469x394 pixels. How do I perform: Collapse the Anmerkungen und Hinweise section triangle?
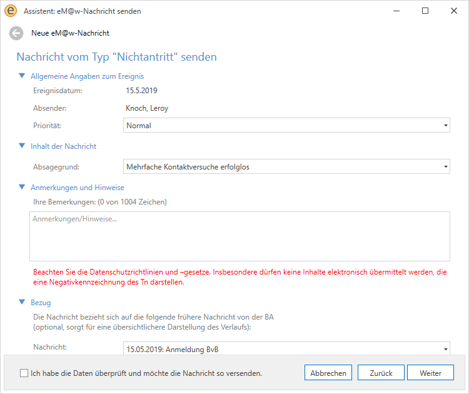pos(22,187)
